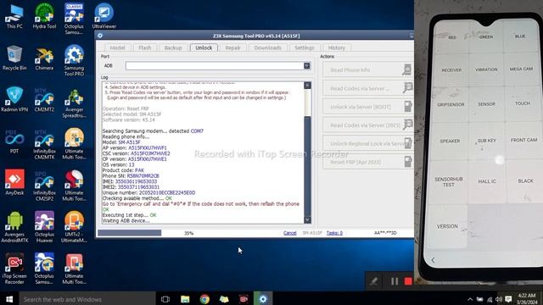This screenshot has width=543, height=305.
Task: Launch iTop Screen Recorder desktop shortcut
Action: 14,269
